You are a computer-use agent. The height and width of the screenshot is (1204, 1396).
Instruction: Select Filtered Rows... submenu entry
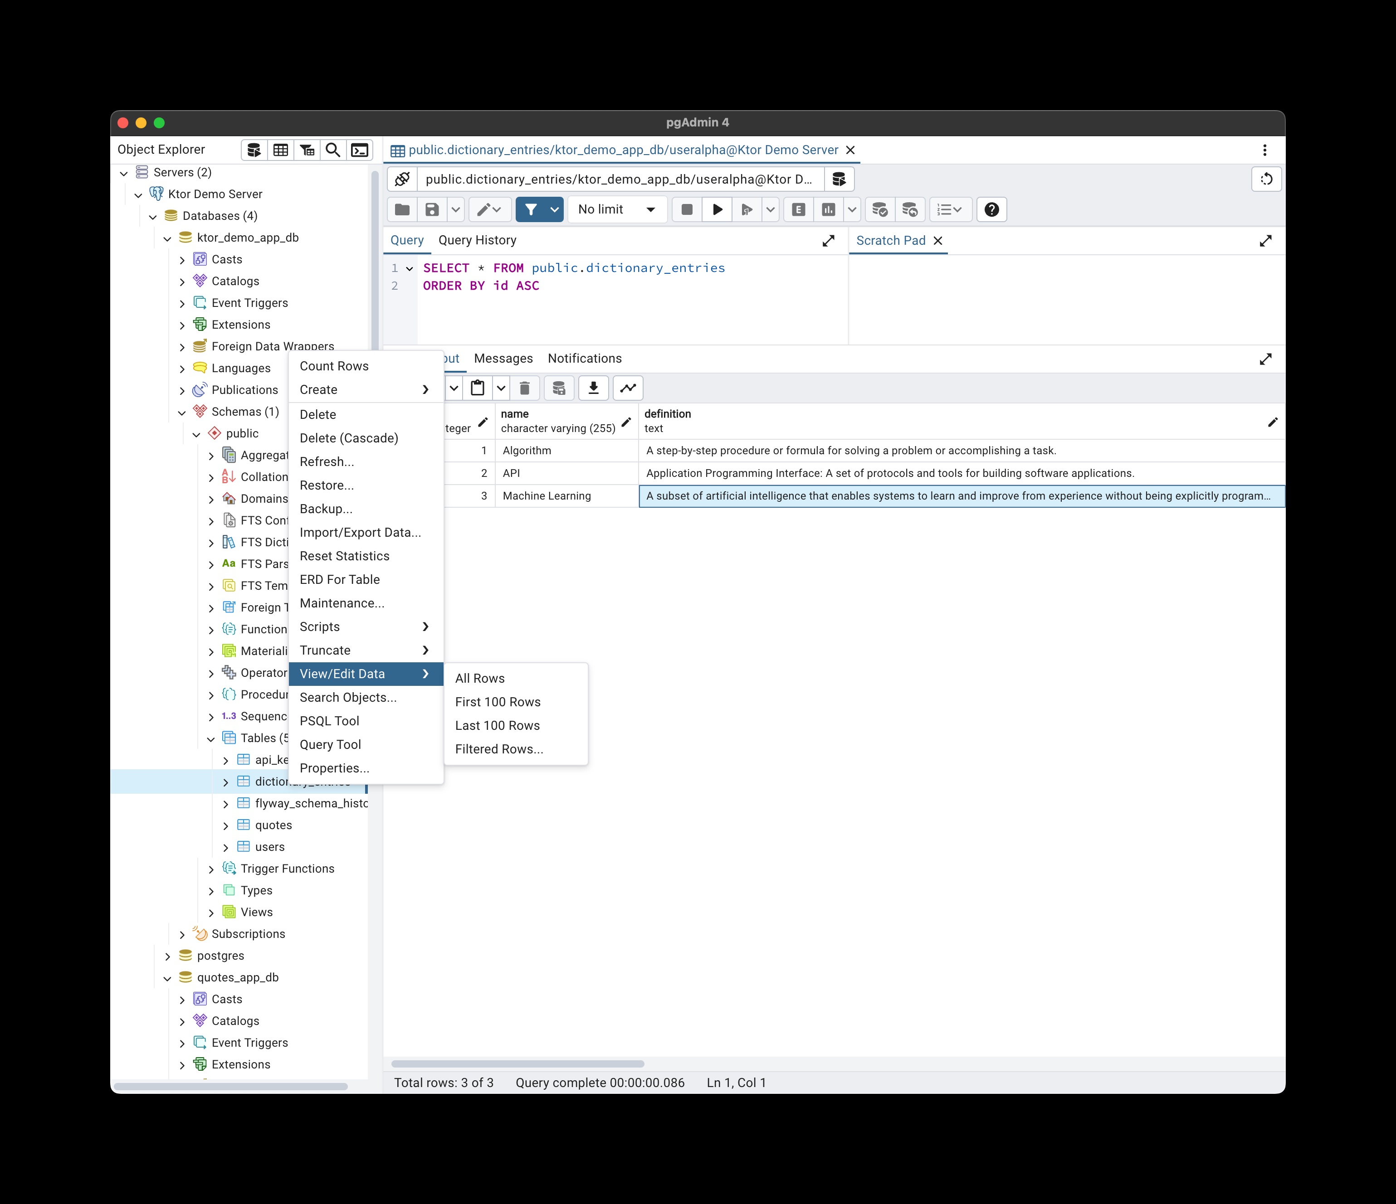(498, 749)
